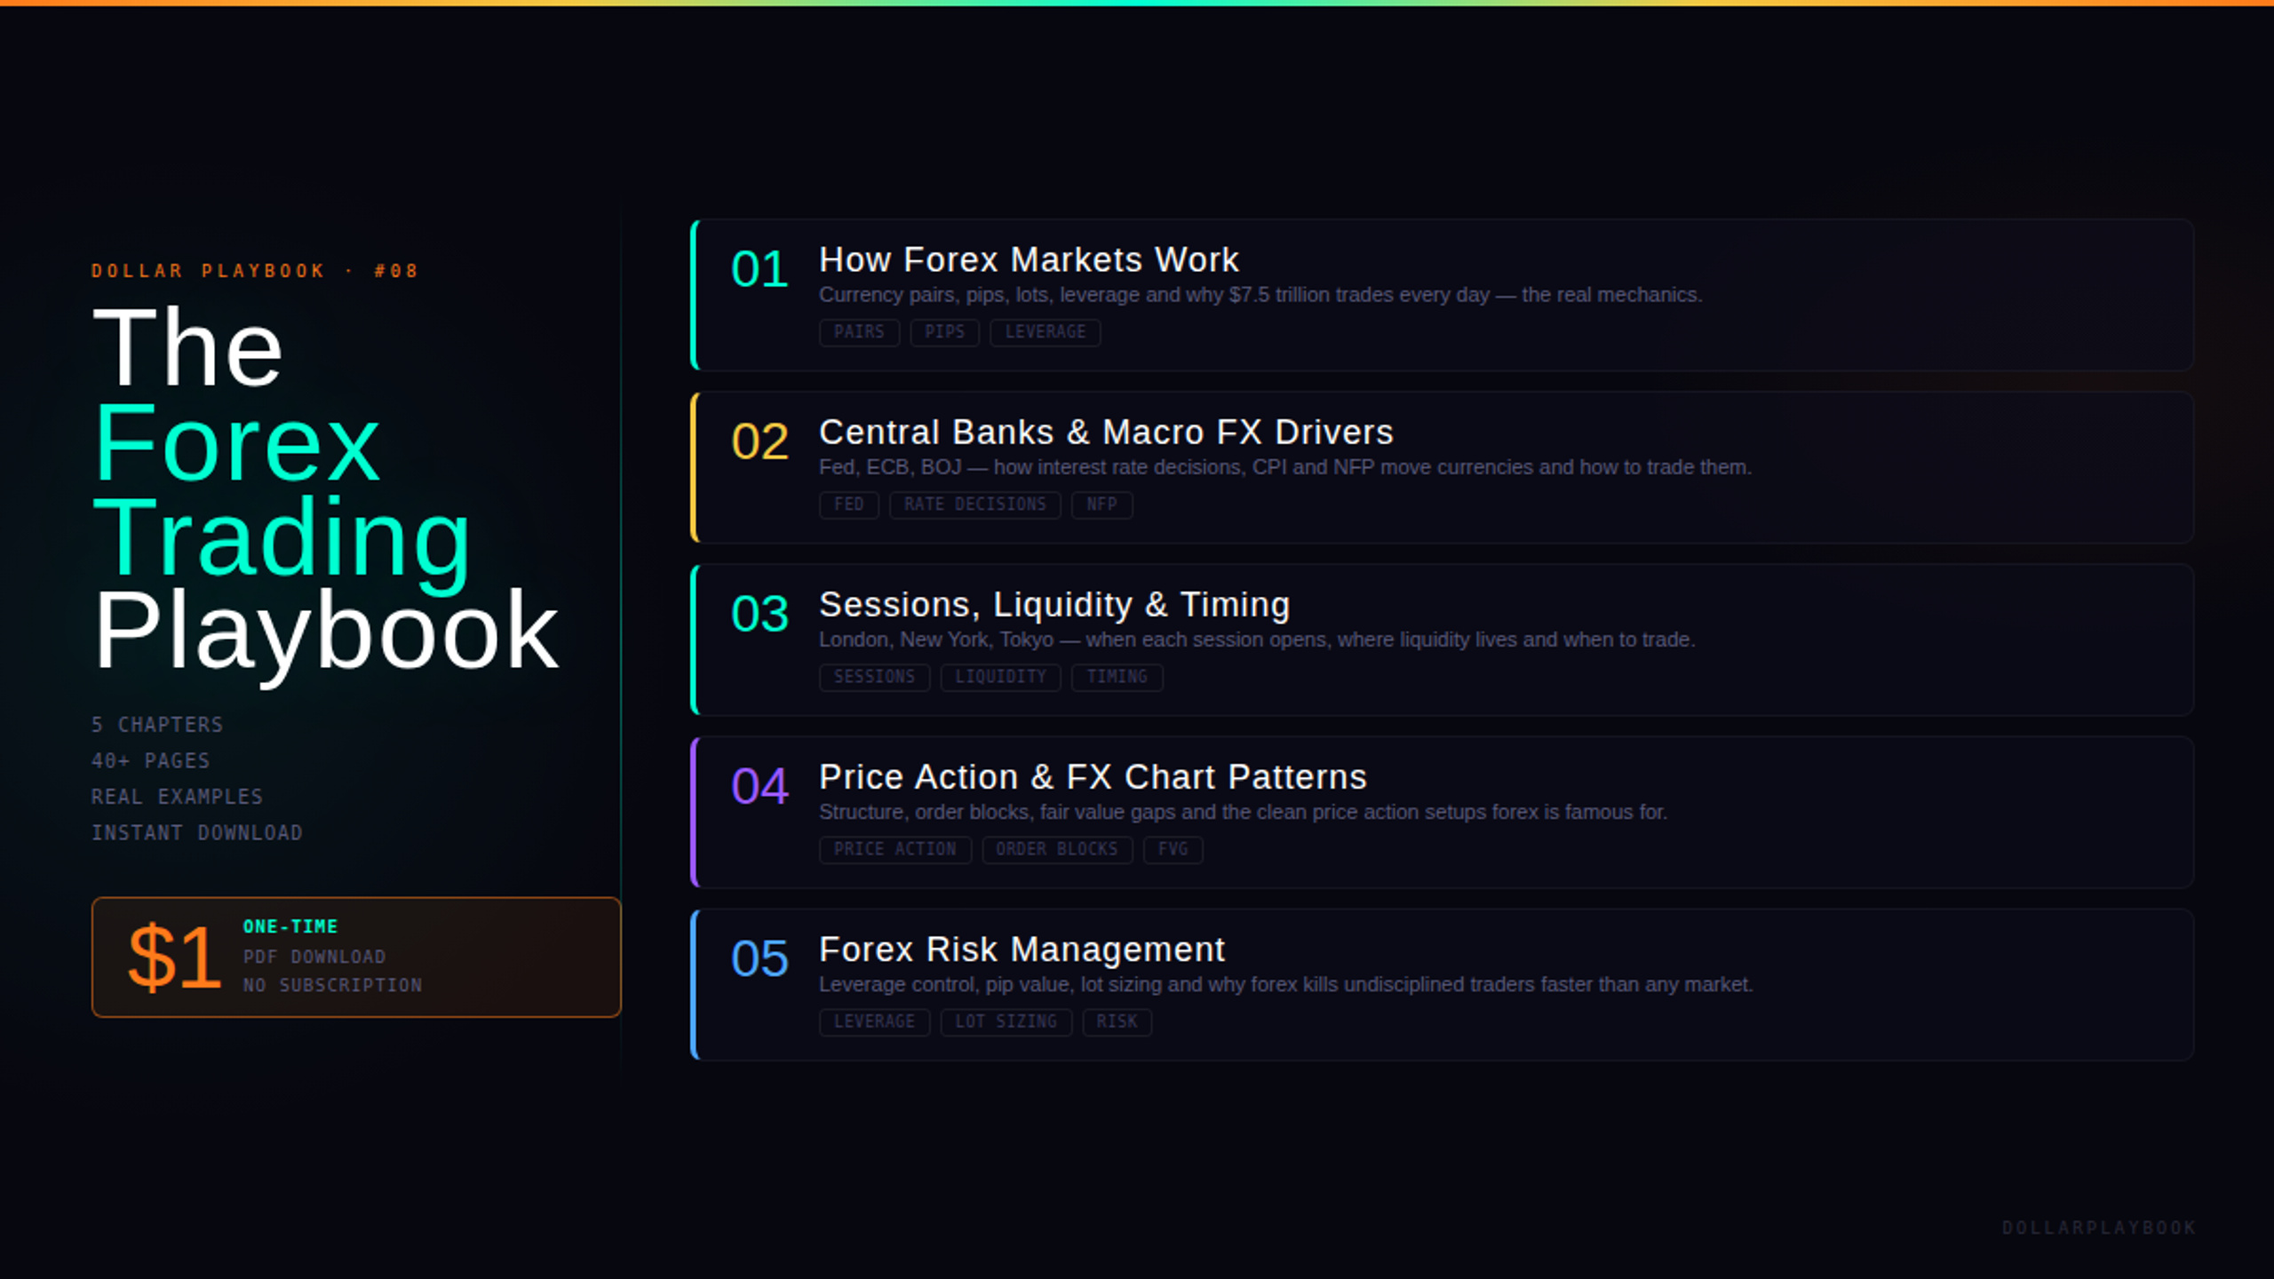
Task: Open chapter 04 Price Action & FX Chart Patterns
Action: tap(1442, 812)
